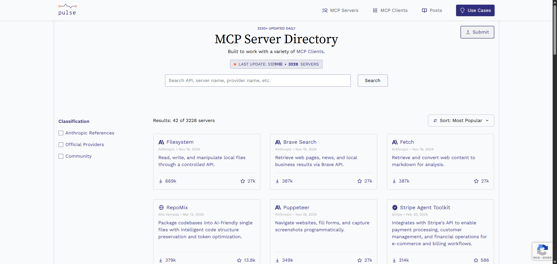Viewport: 557px width, 264px height.
Task: Follow the MCP Clients link in subtitle
Action: [x=310, y=52]
